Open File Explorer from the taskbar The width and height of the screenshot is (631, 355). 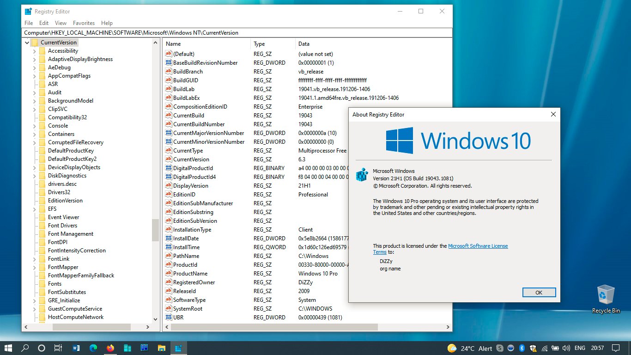(x=162, y=348)
